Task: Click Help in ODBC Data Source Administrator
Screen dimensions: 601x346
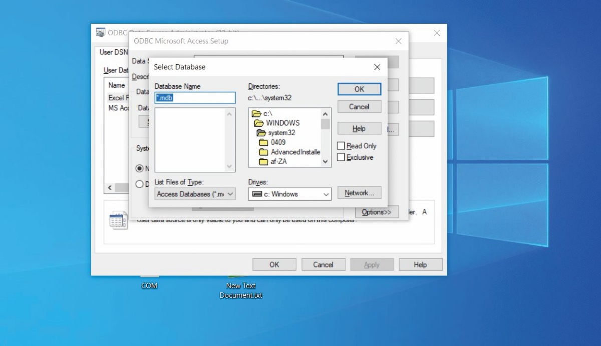Action: tap(420, 265)
